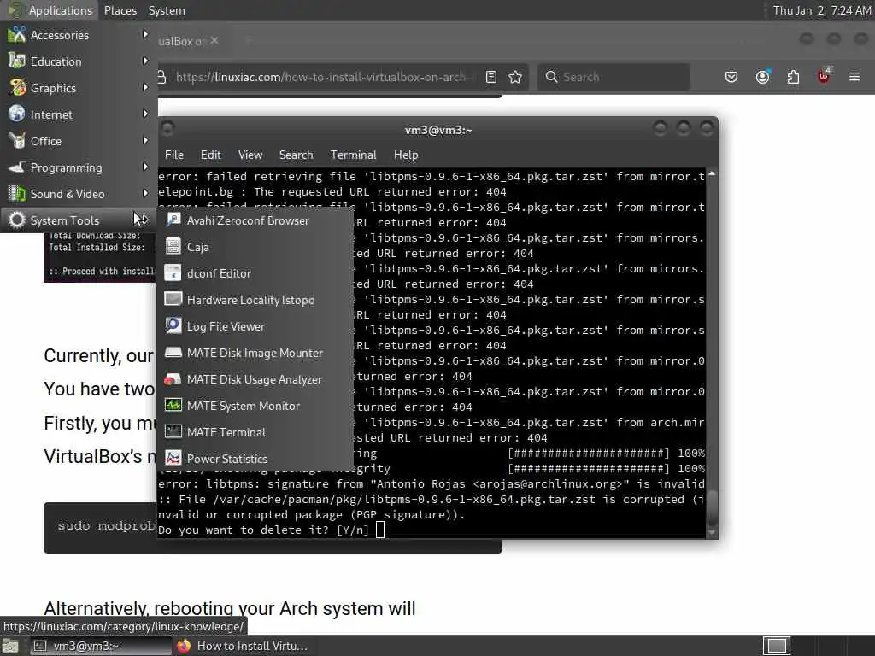Open the Terminal menu in terminal menubar
The image size is (875, 656).
click(353, 155)
